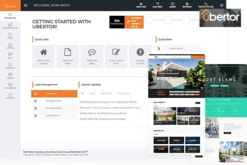This screenshot has width=247, height=165.
Task: Click the 33% Professional progress badge
Action: coord(117,22)
